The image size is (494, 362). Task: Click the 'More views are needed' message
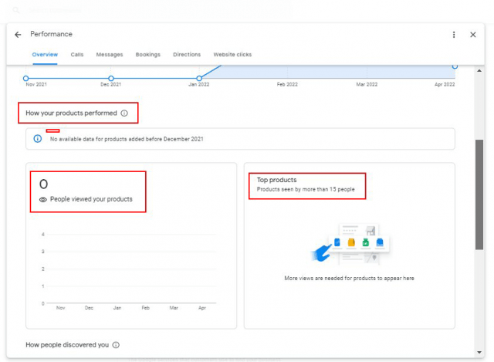tap(349, 278)
